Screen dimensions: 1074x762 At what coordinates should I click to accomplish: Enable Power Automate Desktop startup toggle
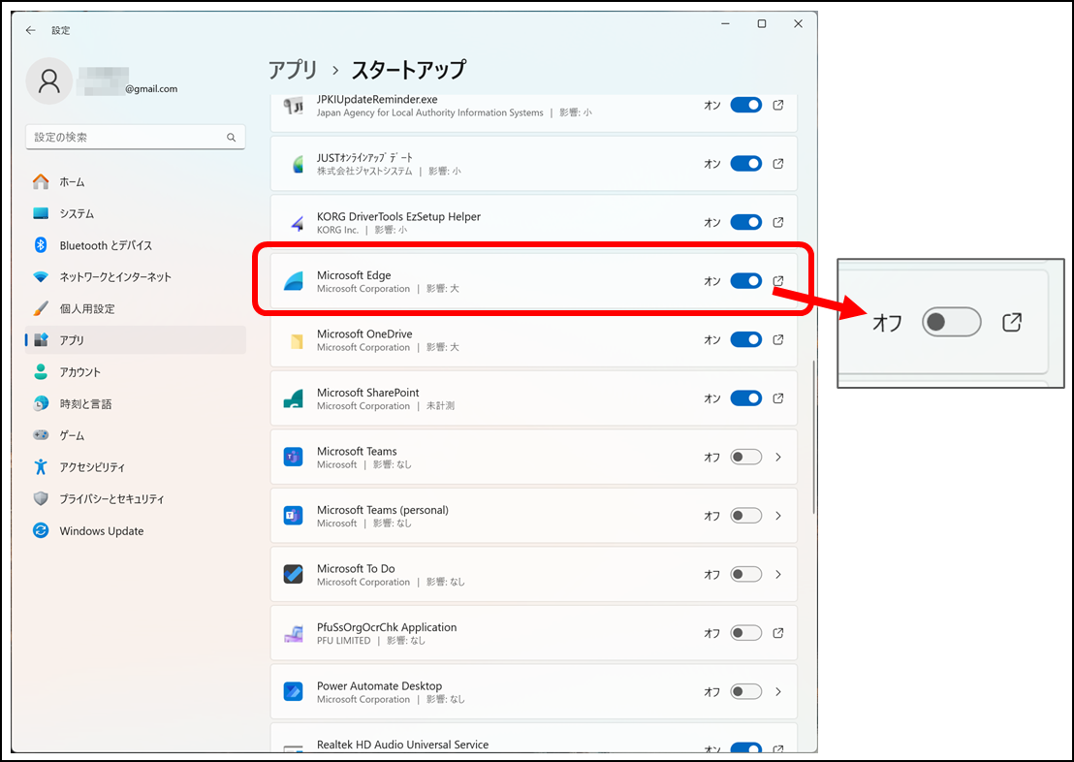click(746, 691)
